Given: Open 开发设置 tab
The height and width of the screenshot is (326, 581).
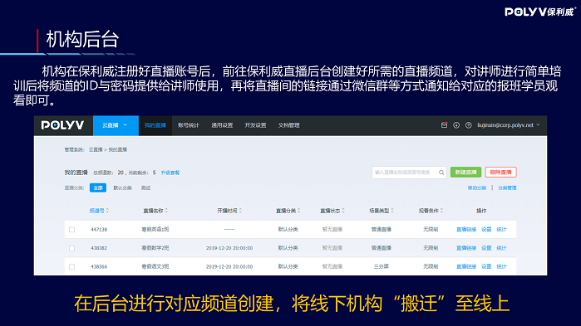Looking at the screenshot, I should tap(255, 125).
